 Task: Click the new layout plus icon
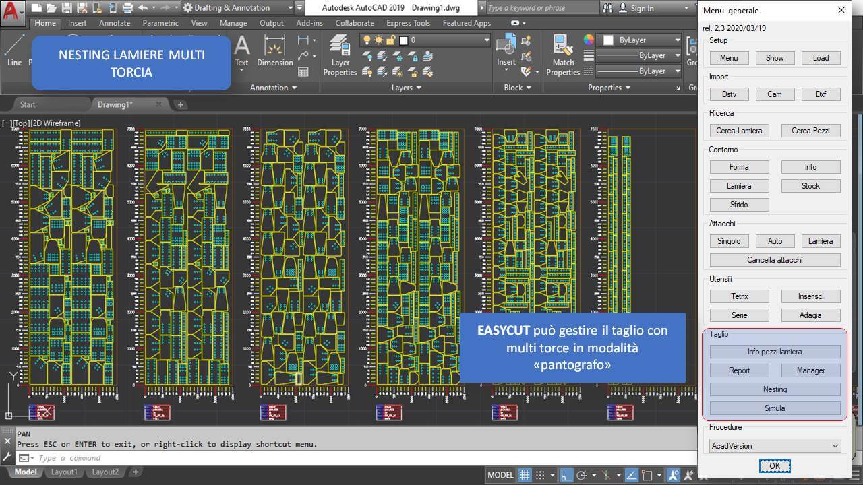pyautogui.click(x=136, y=472)
